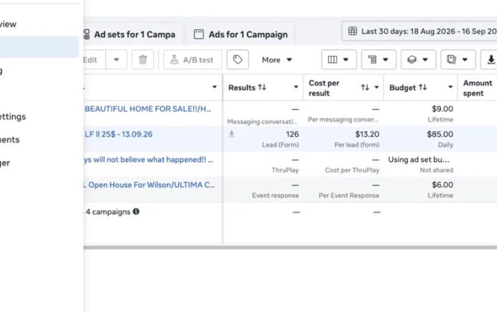Click the Event response result label
This screenshot has width=497, height=312.
pos(275,195)
